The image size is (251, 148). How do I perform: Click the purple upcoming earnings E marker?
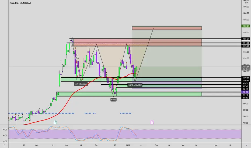pos(152,122)
